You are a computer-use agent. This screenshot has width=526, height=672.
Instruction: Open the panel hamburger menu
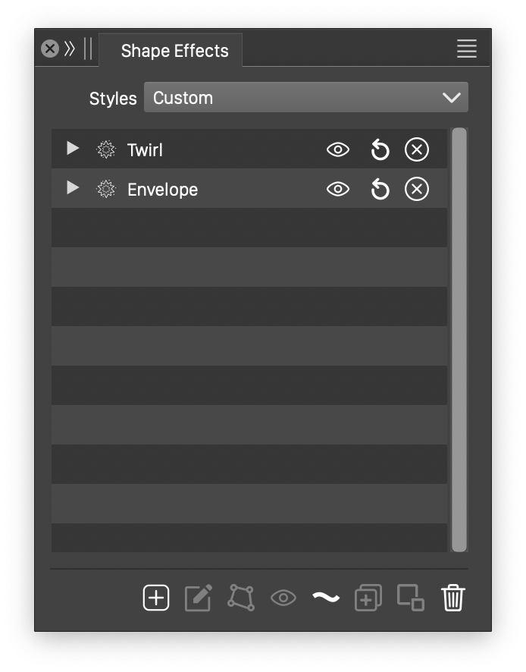[x=467, y=49]
